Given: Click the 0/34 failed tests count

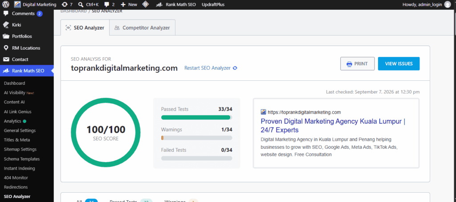Looking at the screenshot, I should pyautogui.click(x=227, y=150).
